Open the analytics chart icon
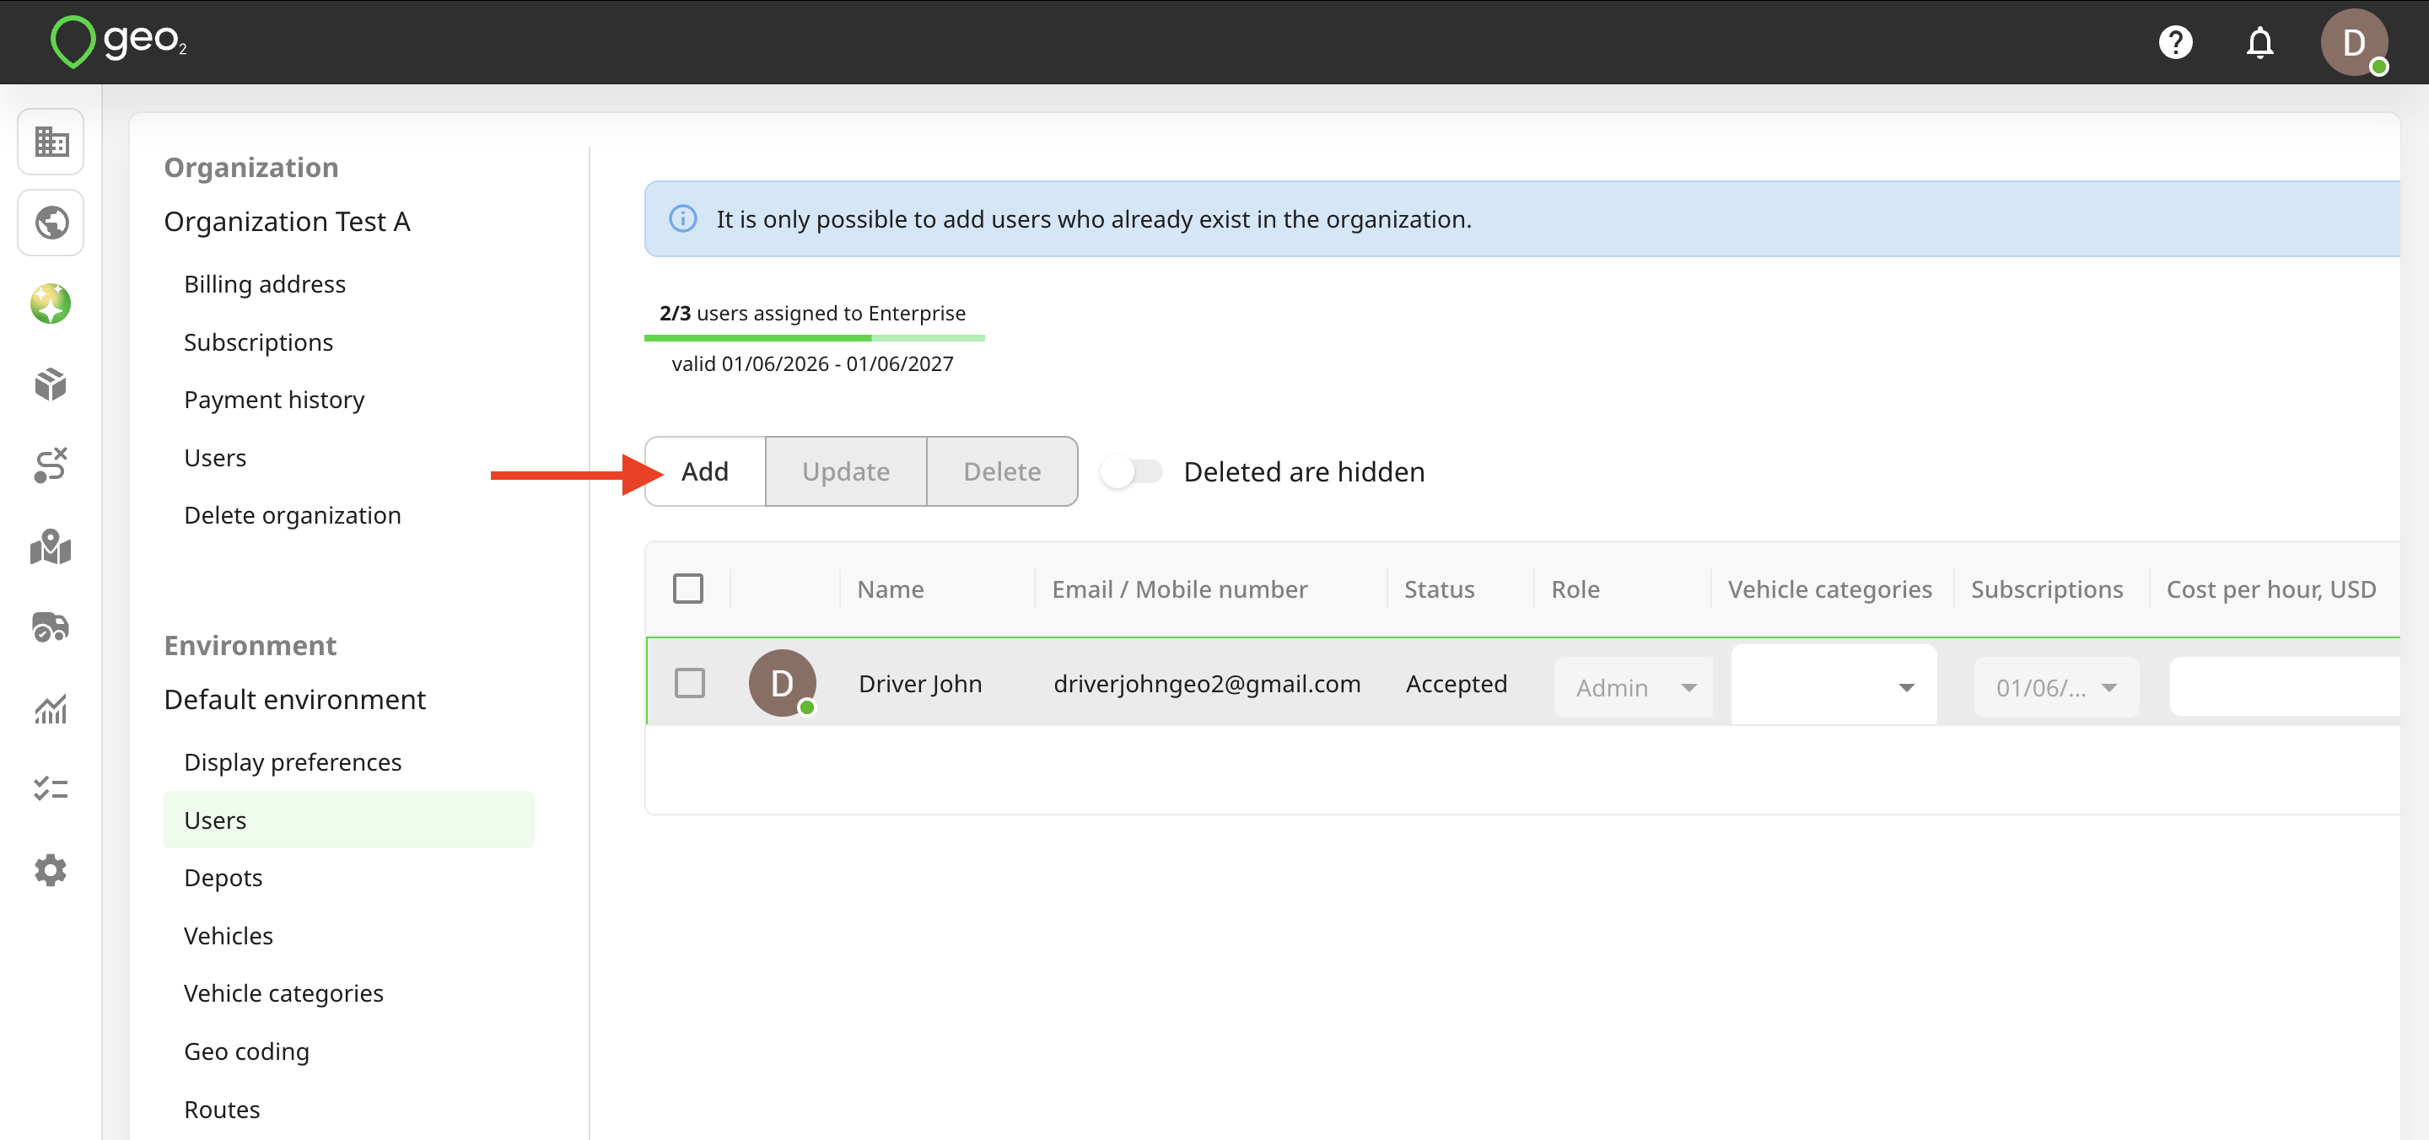The height and width of the screenshot is (1140, 2429). coord(51,708)
